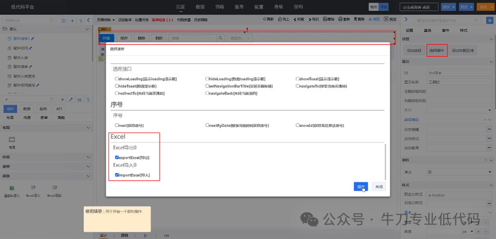Switch to the 源码 tab at the bottom
This screenshot has width=496, height=239.
[125, 235]
